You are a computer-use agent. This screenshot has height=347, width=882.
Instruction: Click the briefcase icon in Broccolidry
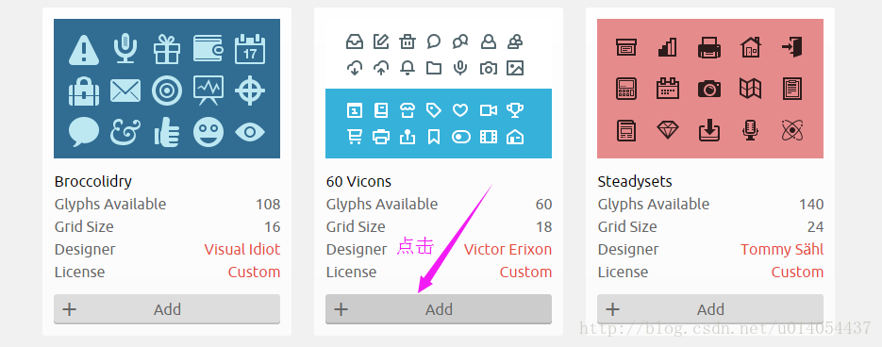(x=84, y=91)
